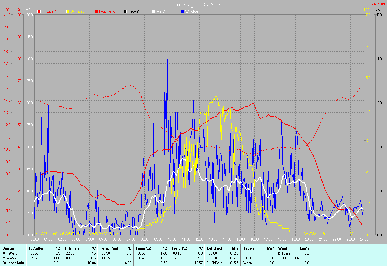This screenshot has height=266, width=387.
Task: Select the UV Index legend text
Action: tap(77, 11)
